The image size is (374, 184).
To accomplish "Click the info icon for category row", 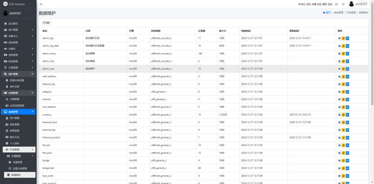I will (x=339, y=92).
